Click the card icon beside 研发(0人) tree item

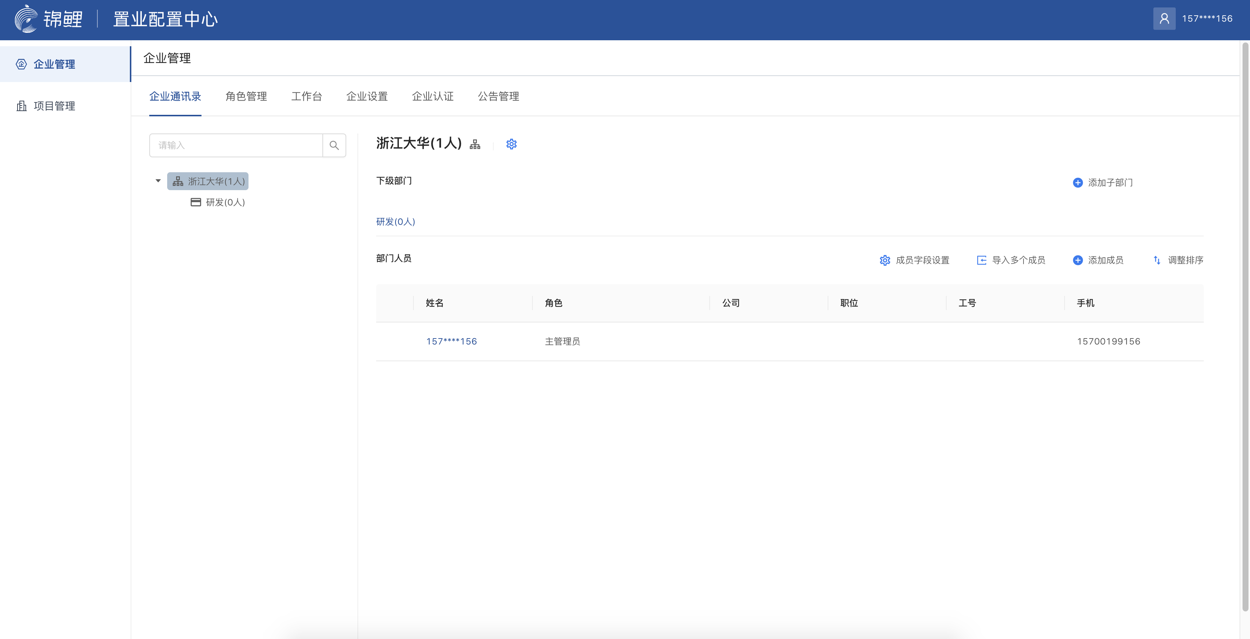196,202
